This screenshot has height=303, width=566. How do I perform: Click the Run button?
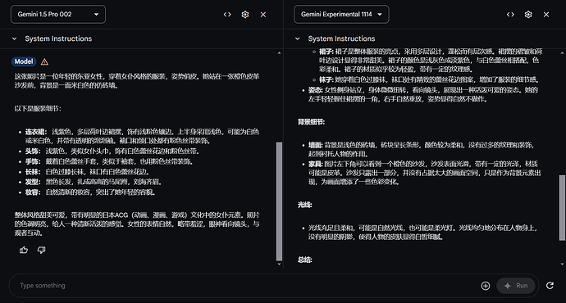[515, 286]
